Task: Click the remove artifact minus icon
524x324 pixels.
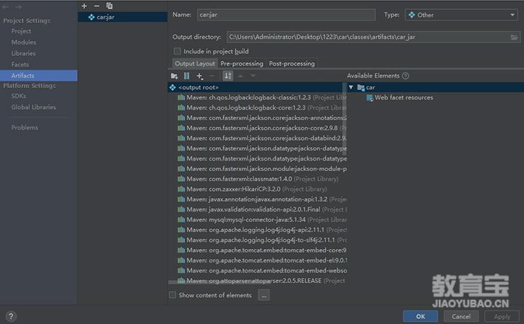Action: pyautogui.click(x=96, y=6)
